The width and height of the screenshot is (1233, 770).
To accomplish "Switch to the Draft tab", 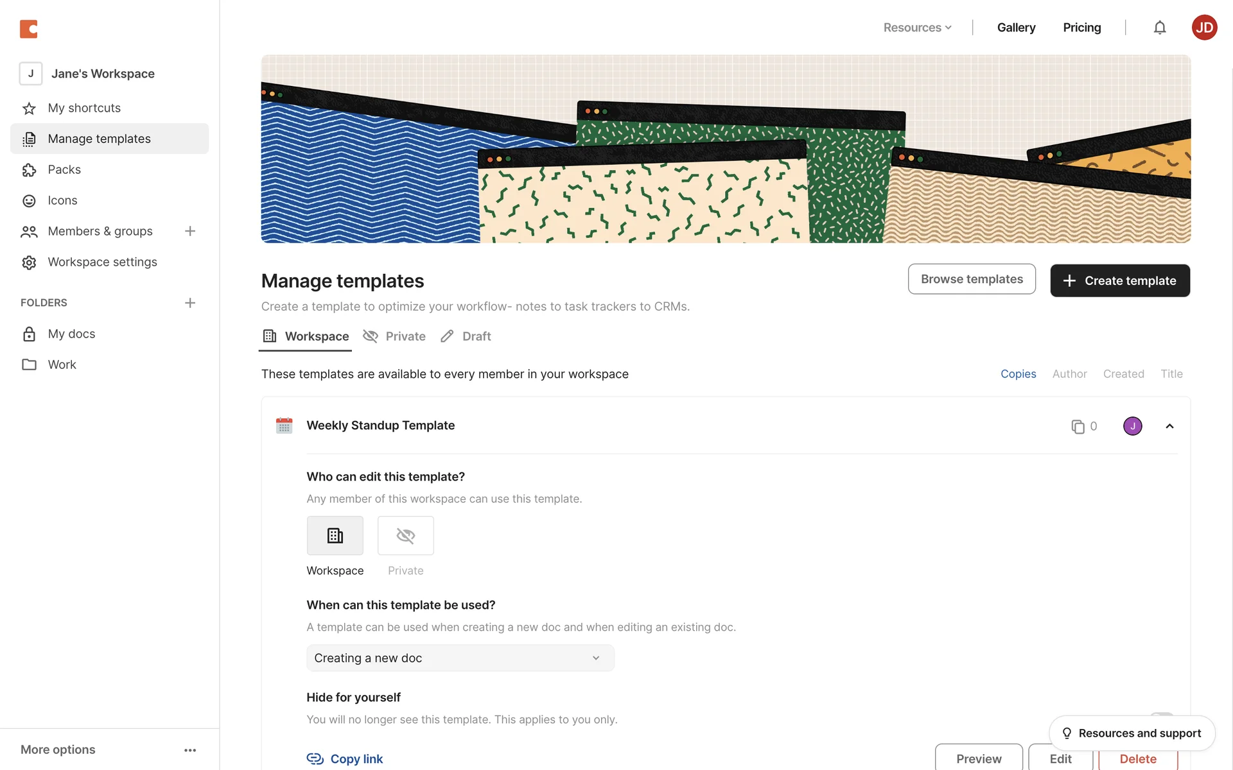I will pyautogui.click(x=466, y=336).
